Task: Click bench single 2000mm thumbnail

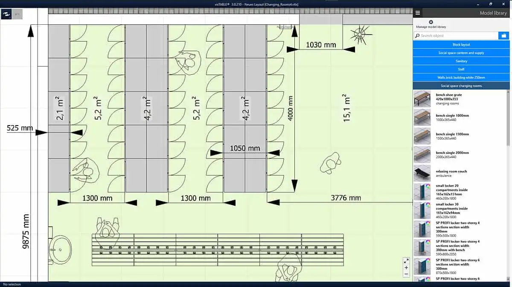Action: click(x=422, y=155)
